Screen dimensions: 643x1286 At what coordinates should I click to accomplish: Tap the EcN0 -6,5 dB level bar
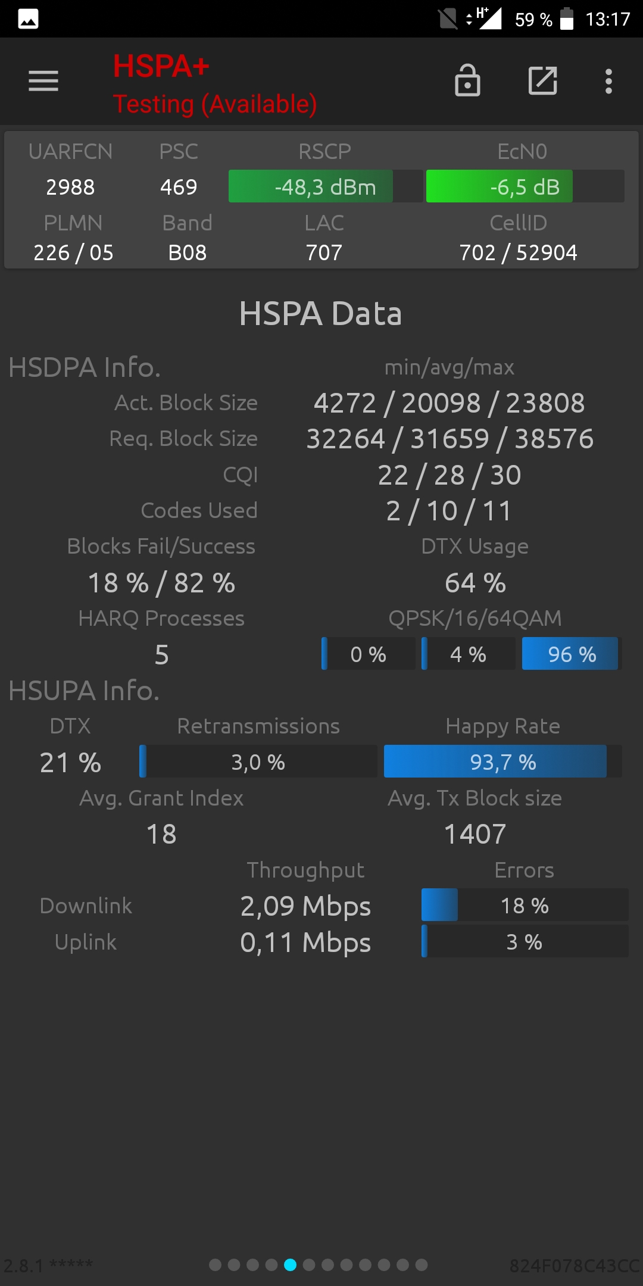pyautogui.click(x=525, y=186)
